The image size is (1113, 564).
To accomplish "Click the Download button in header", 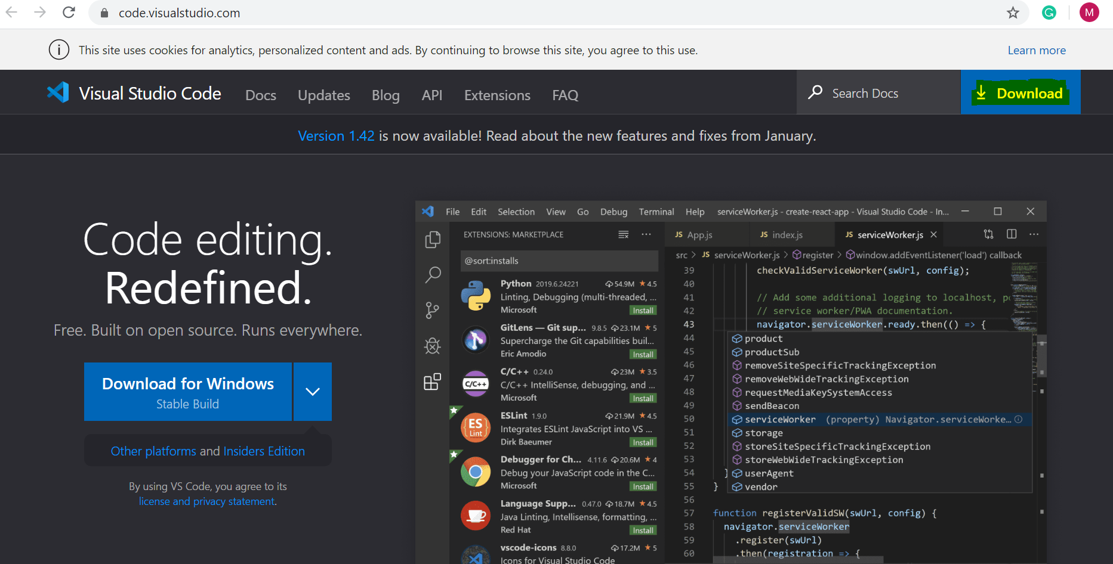I will (1020, 92).
